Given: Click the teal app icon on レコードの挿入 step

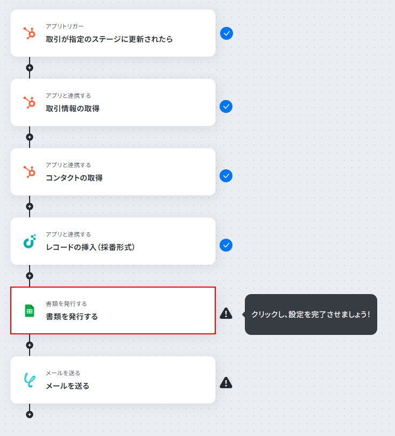Looking at the screenshot, I should [30, 241].
